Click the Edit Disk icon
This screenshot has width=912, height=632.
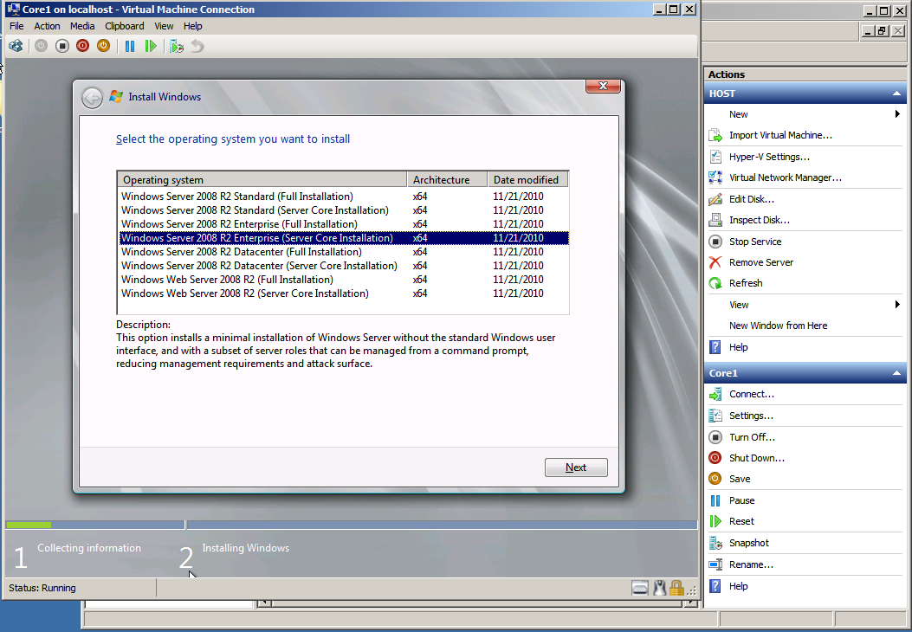click(715, 199)
